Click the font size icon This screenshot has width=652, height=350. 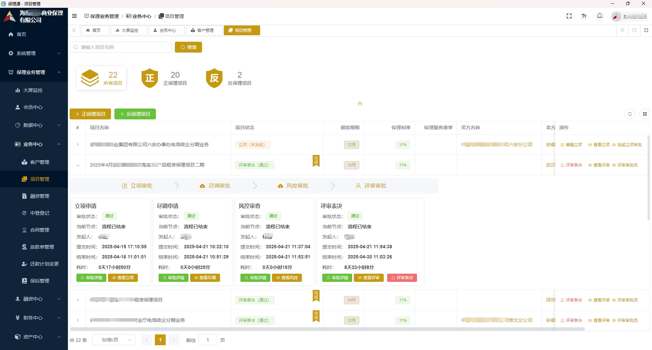pos(584,16)
